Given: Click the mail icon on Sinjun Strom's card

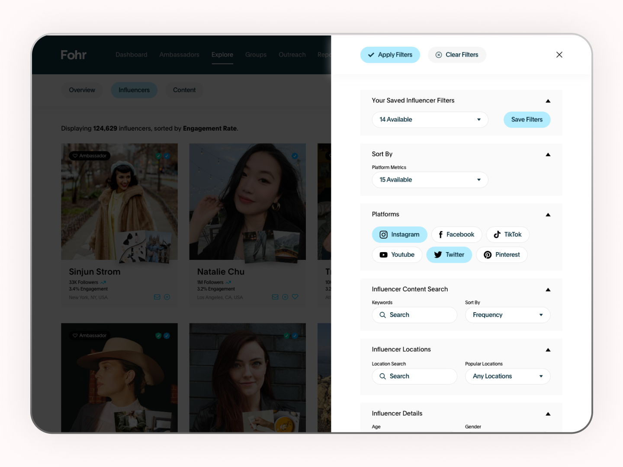Looking at the screenshot, I should 157,297.
